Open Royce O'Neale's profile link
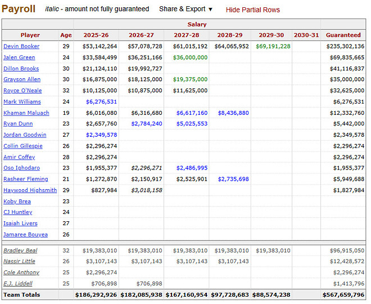Viewport: 371px width, 304px height. [22, 91]
